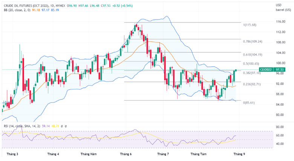Click the Bollinger lower band value 85.19
This screenshot has width=294, height=161.
pos(55,10)
